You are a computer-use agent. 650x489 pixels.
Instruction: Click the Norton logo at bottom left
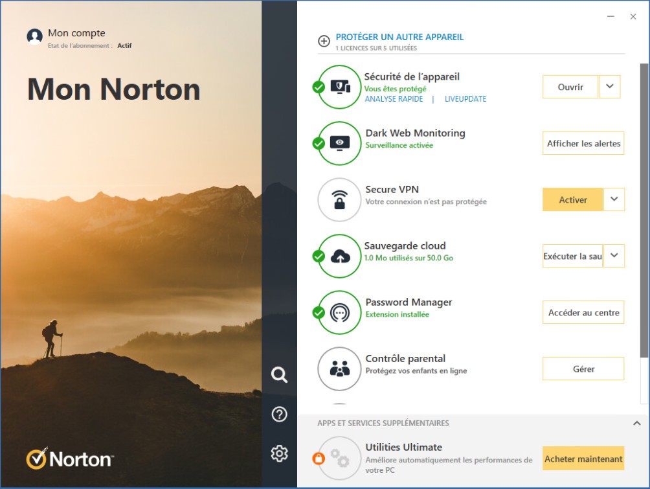click(x=70, y=459)
